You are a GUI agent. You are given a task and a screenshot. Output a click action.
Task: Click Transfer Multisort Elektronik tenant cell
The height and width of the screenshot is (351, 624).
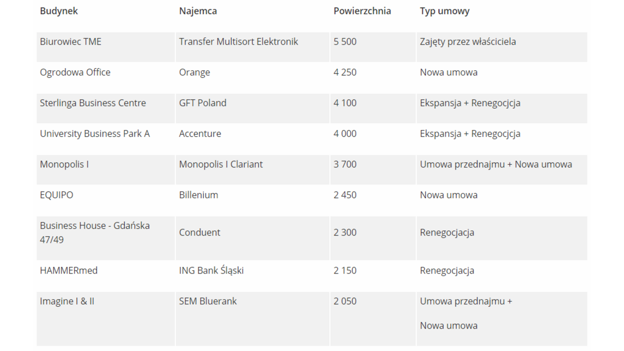point(239,42)
